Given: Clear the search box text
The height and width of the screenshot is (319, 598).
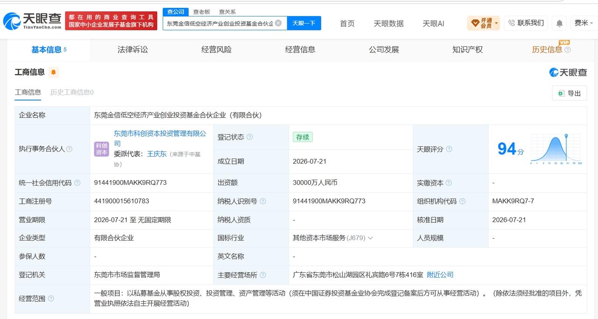Looking at the screenshot, I should tap(278, 23).
